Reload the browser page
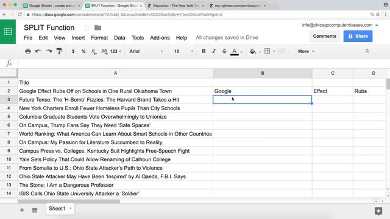Image resolution: width=390 pixels, height=219 pixels. click(x=19, y=15)
